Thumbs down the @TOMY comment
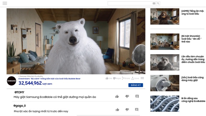Image resolution: width=206 pixels, height=116 pixels. pos(127,96)
